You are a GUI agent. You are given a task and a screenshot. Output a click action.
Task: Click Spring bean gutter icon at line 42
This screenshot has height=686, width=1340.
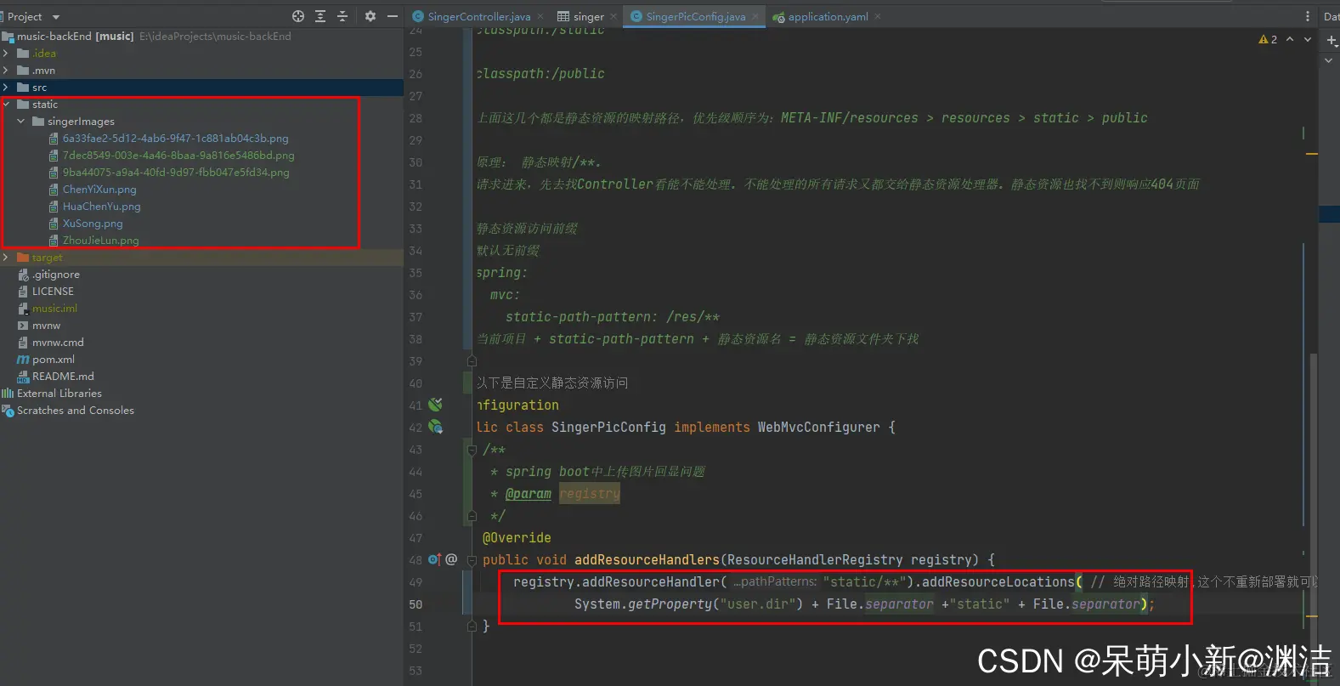click(436, 427)
